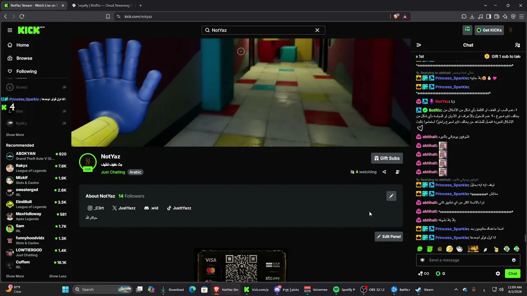This screenshot has width=527, height=296.
Task: Click the green Chat send button
Action: (513, 274)
